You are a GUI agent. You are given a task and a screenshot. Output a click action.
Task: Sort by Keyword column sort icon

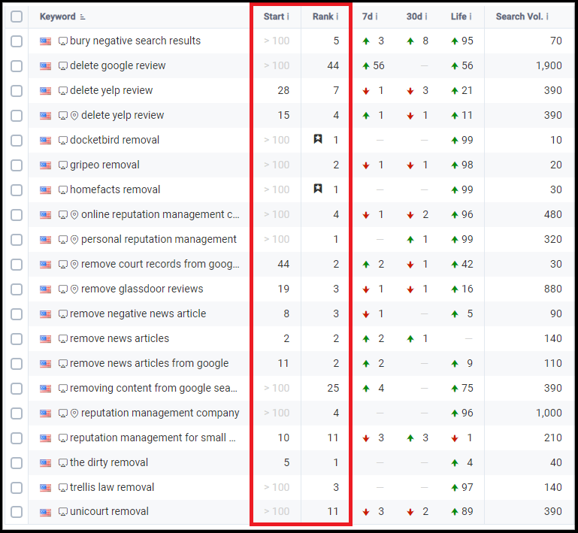[x=83, y=17]
